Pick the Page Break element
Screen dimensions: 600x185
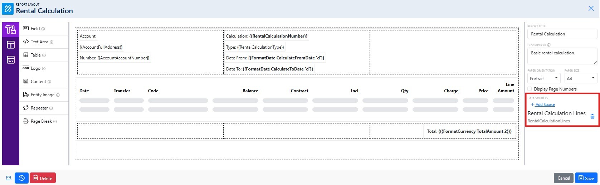coord(41,121)
